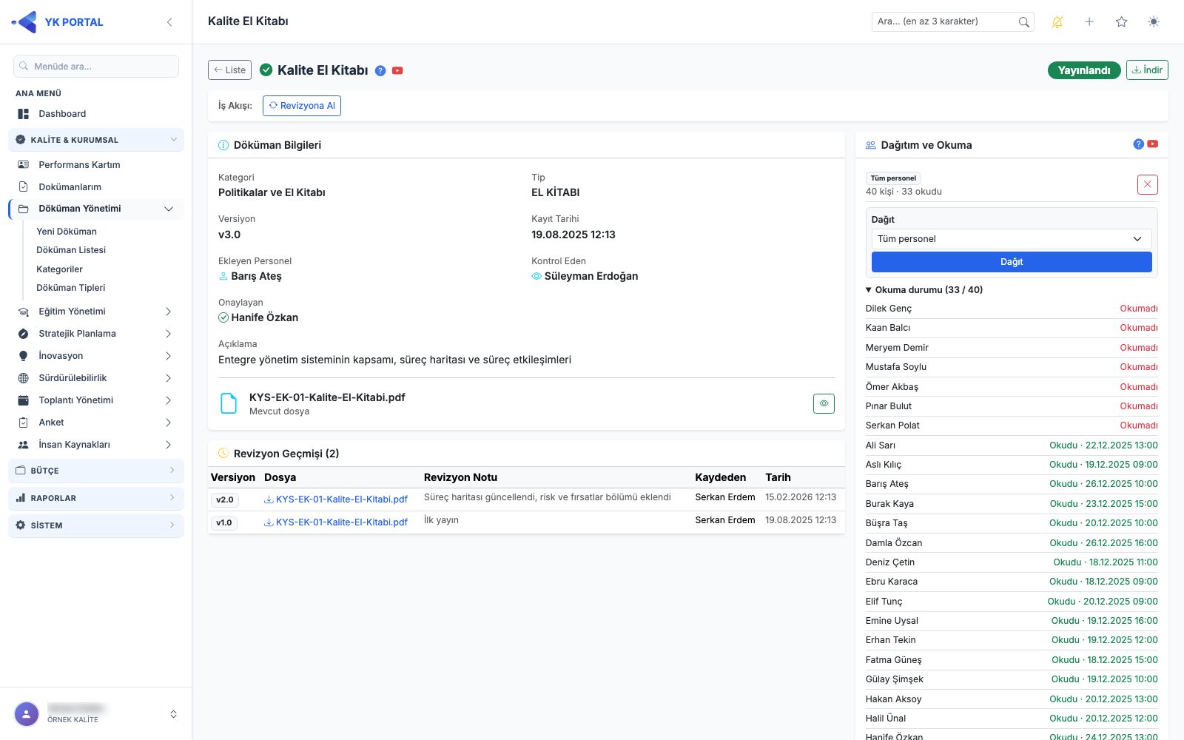The height and width of the screenshot is (740, 1184).
Task: Collapse the KALİTE & KURUMSAL section
Action: pyautogui.click(x=96, y=140)
